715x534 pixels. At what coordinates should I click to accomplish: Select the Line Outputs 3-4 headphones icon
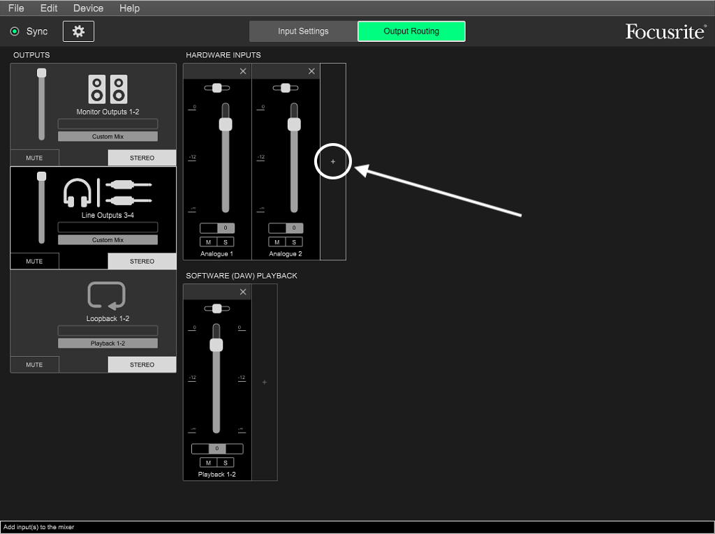[78, 193]
